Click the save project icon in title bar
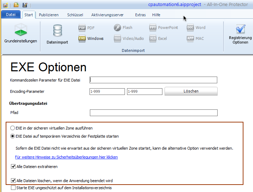Viewport: 253px width, 192px height. pos(25,5)
